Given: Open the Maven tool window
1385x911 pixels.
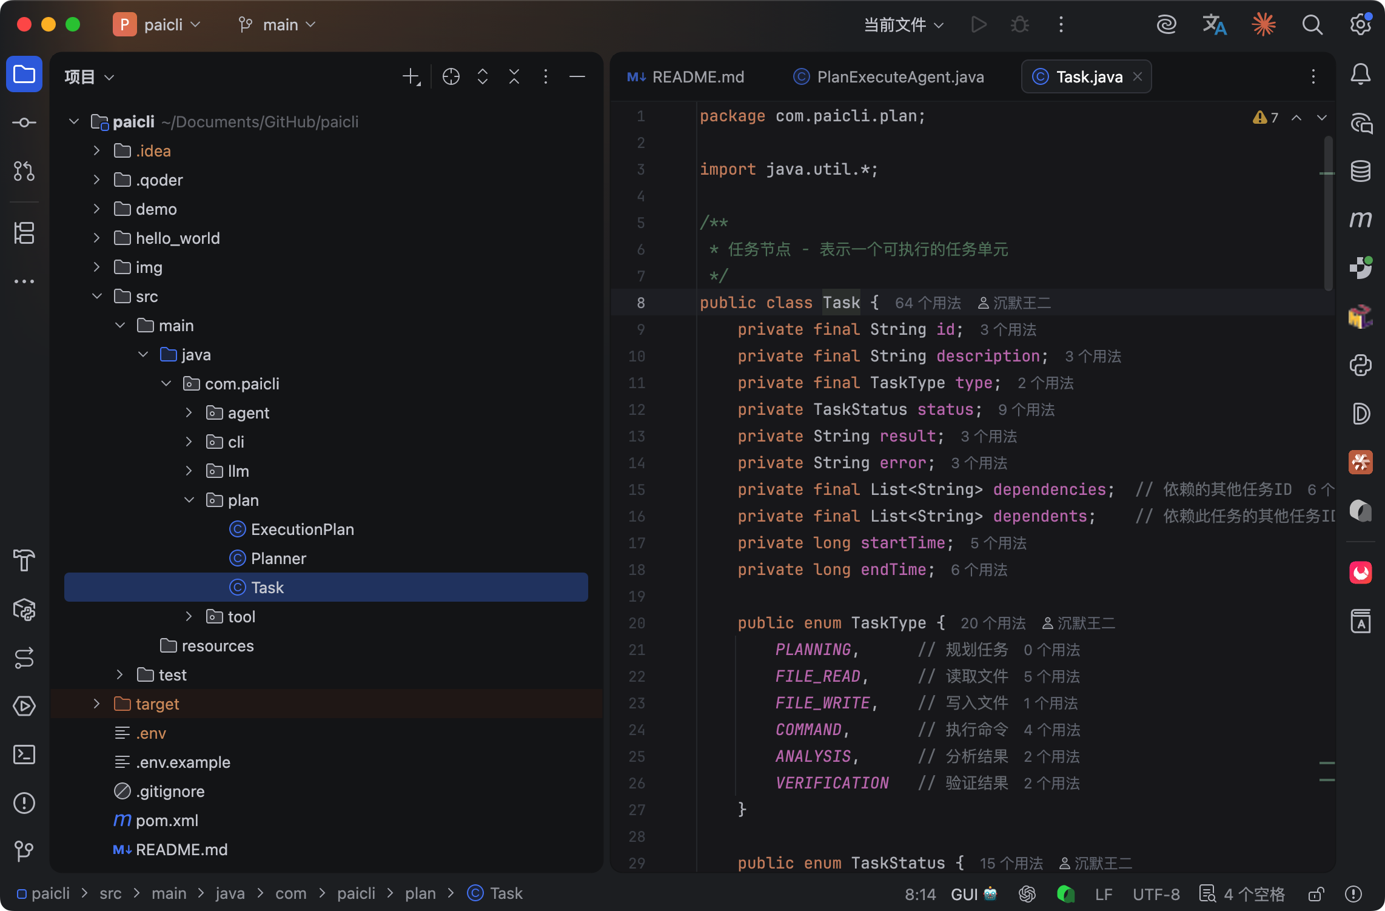Looking at the screenshot, I should coord(1361,220).
